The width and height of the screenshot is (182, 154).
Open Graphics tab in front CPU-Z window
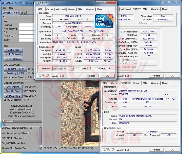90,9
